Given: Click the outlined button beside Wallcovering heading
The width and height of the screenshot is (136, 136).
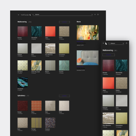Looking at the screenshot, I should [x=64, y=22].
